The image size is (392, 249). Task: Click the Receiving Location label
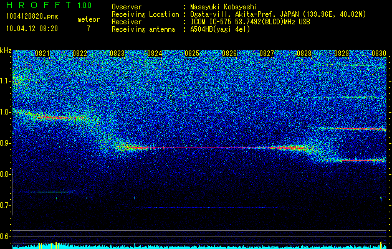click(x=145, y=14)
